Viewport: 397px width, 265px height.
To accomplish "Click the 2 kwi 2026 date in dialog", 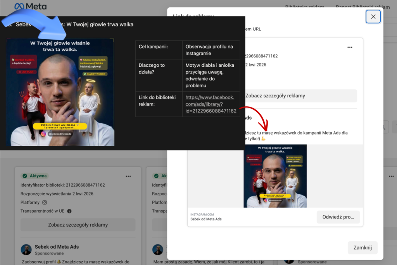I will coord(256,65).
